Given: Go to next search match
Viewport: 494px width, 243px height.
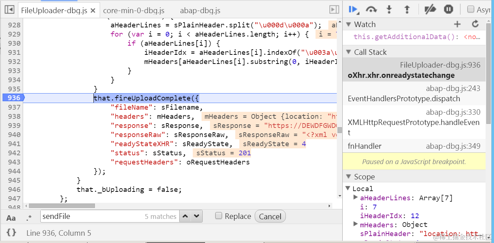Looking at the screenshot, I should [x=197, y=216].
